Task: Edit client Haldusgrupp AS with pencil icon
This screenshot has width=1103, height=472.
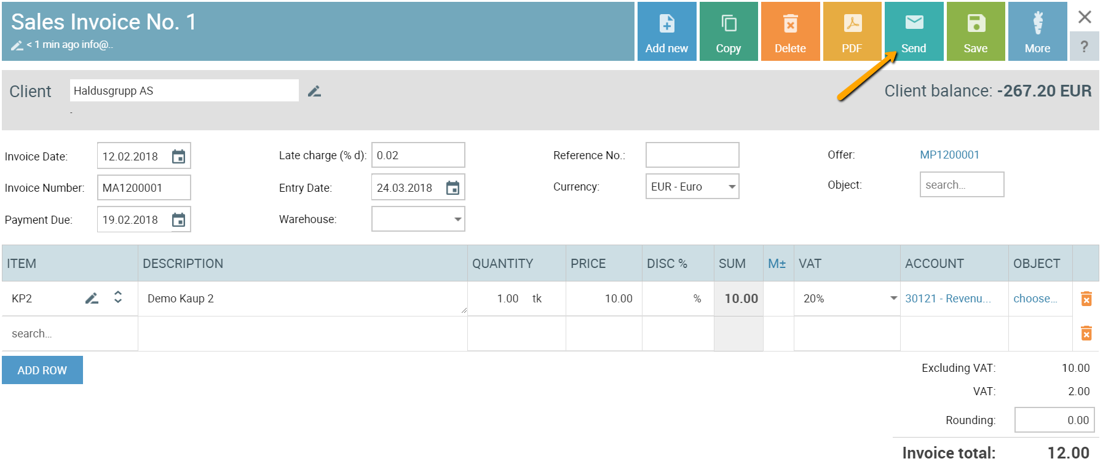Action: [x=314, y=91]
